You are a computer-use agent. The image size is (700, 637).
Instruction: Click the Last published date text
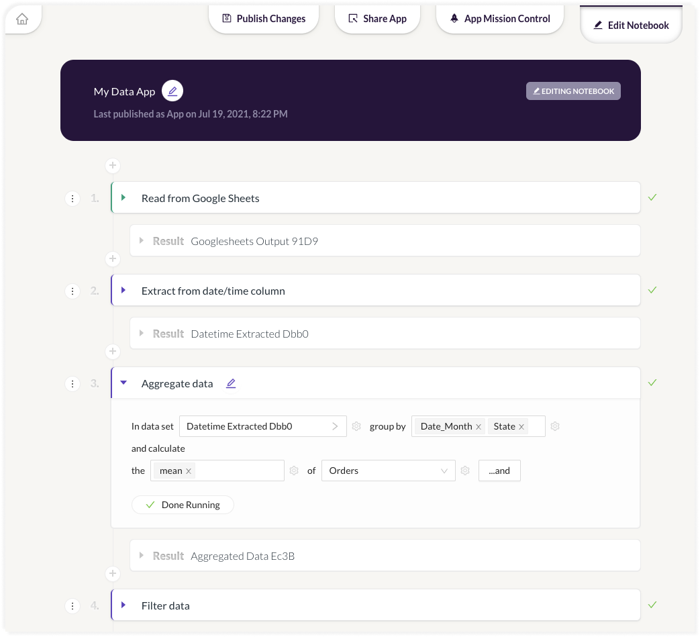coord(191,114)
